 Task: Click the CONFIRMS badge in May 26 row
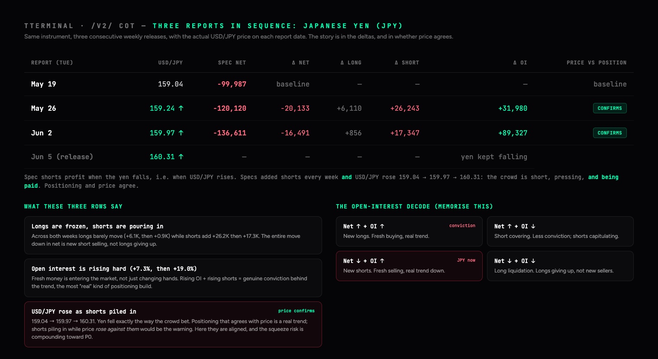point(610,108)
